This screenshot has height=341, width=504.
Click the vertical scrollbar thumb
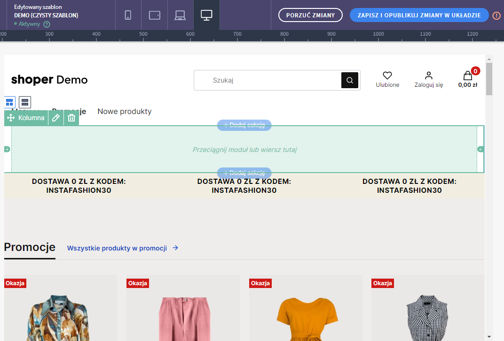click(x=489, y=79)
